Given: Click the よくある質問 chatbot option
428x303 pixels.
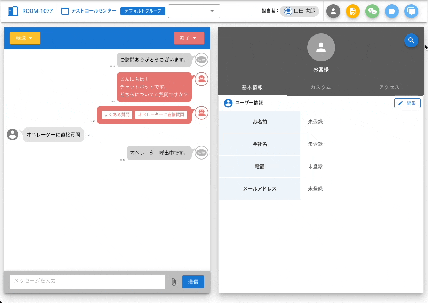Looking at the screenshot, I should tap(117, 115).
